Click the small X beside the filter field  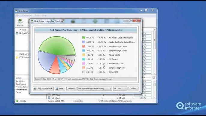[154, 78]
